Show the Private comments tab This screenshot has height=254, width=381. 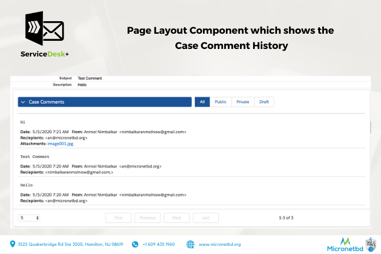click(x=243, y=102)
